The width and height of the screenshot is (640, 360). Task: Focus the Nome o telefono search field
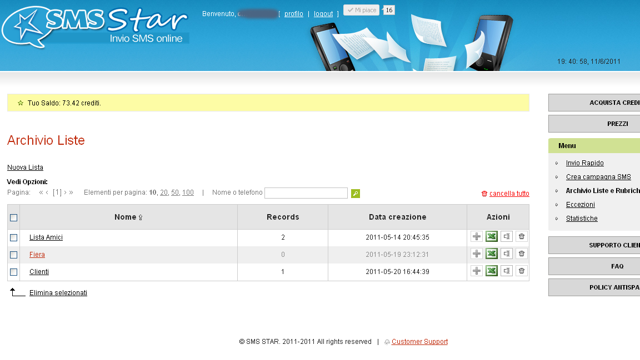coord(306,193)
